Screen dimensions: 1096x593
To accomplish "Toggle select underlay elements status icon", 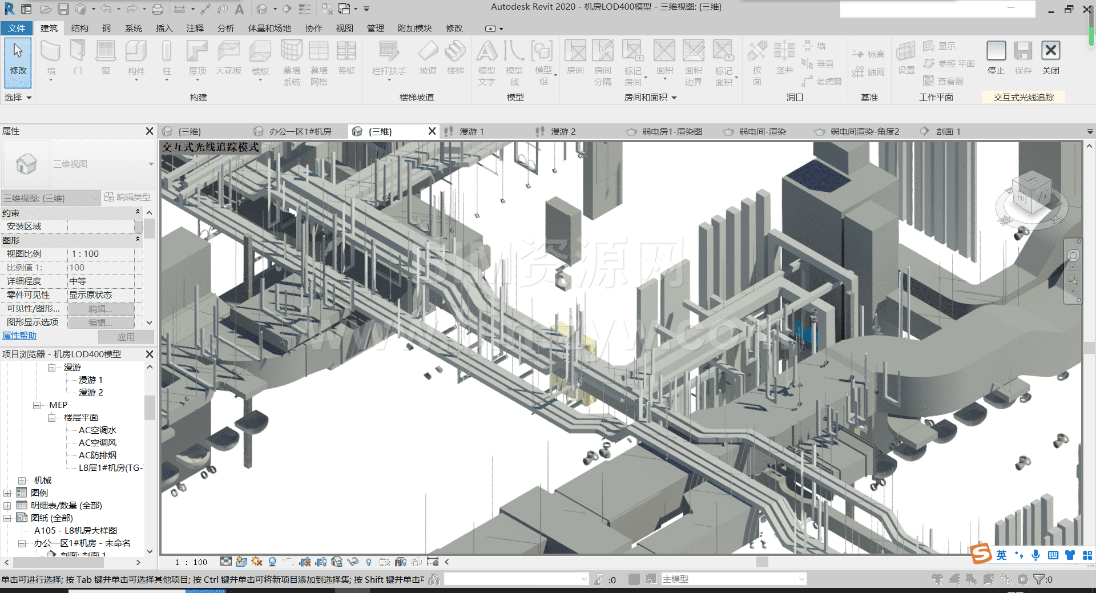I will tap(954, 579).
